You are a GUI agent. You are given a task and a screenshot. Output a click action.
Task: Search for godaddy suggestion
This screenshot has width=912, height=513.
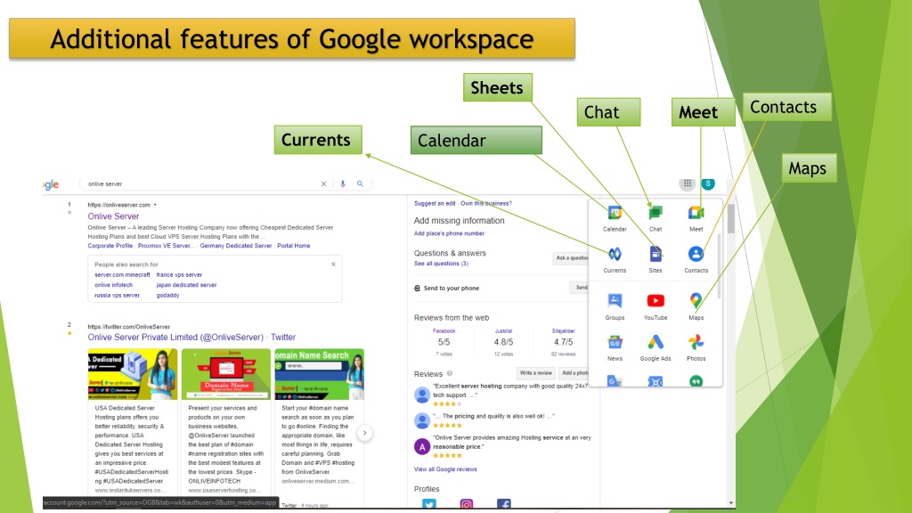pyautogui.click(x=167, y=296)
